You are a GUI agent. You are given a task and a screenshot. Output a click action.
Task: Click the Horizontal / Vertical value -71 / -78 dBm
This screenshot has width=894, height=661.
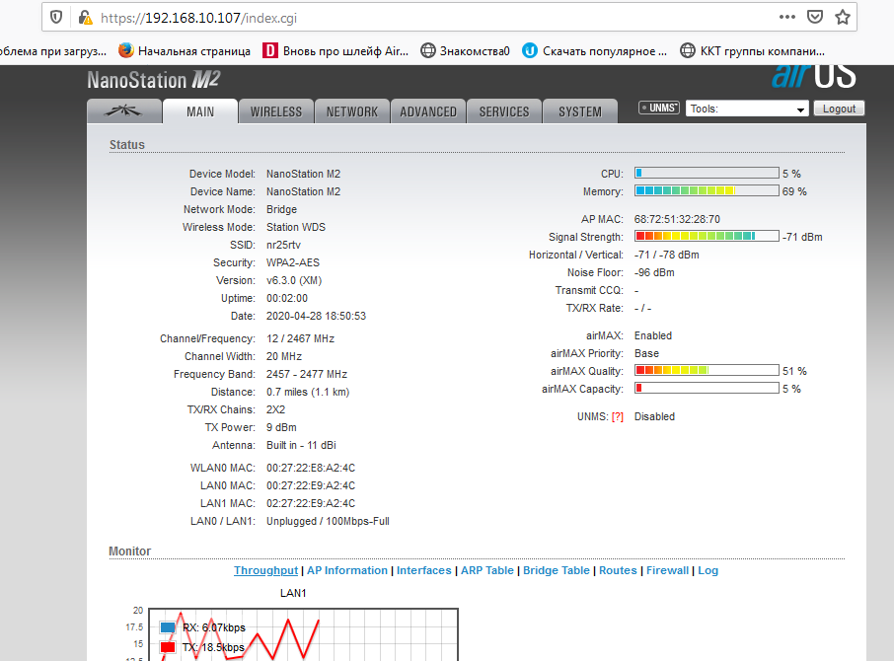tap(666, 255)
